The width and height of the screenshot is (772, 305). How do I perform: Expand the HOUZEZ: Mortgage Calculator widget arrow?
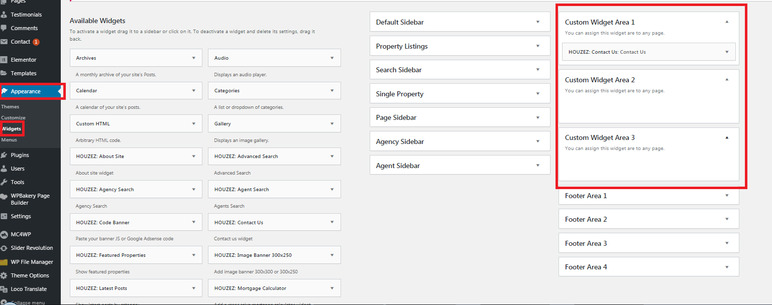(332, 288)
